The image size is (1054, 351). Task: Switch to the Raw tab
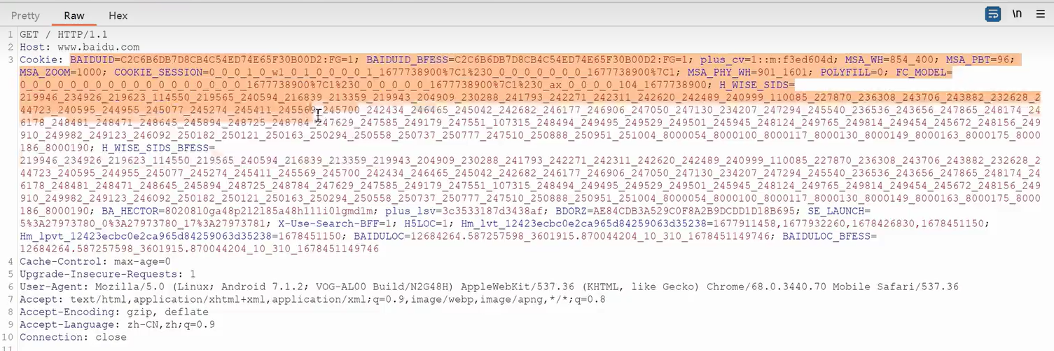tap(74, 15)
